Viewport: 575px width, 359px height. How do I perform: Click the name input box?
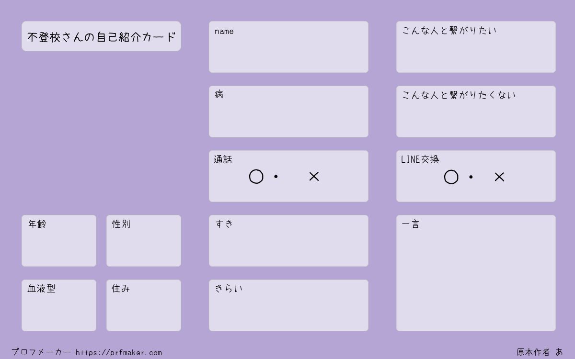point(288,47)
